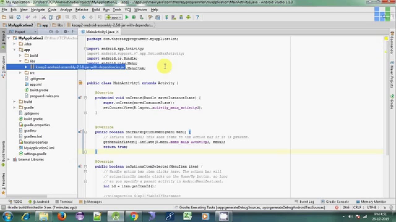Open the Project view selector dropdown
The image size is (396, 222).
point(23,31)
